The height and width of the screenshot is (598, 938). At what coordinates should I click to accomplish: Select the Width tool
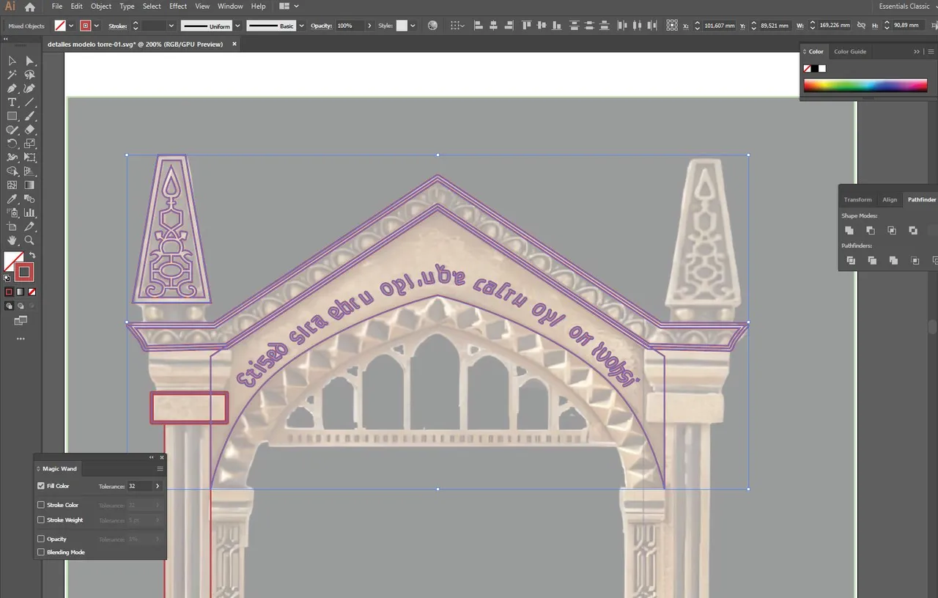click(x=12, y=158)
